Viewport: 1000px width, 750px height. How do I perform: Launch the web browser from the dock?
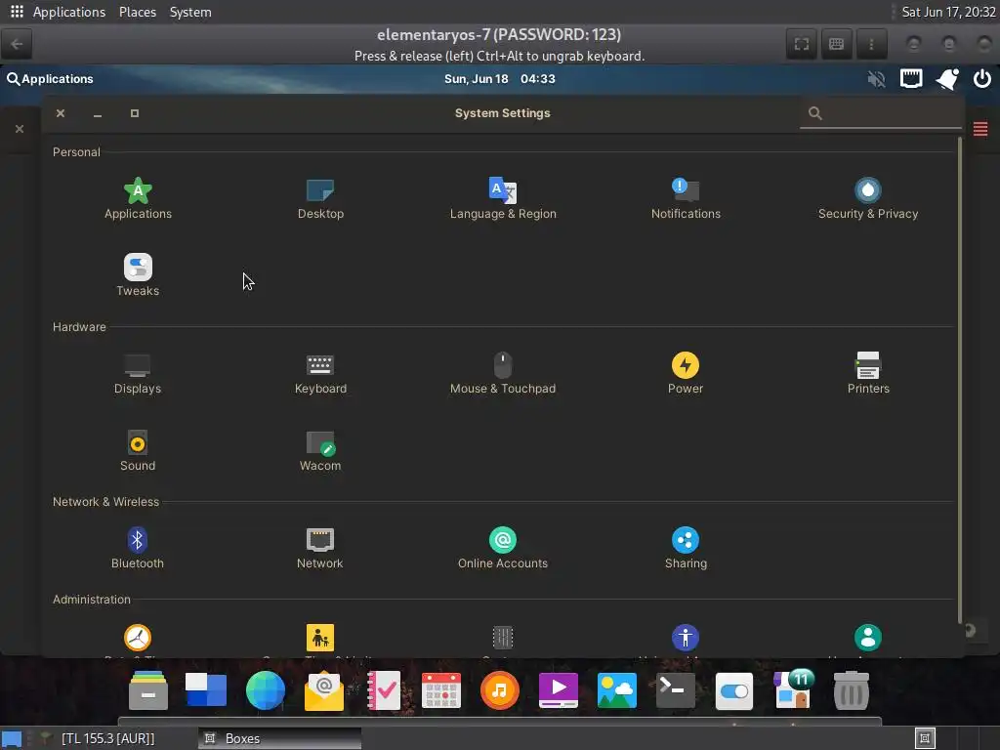(x=266, y=690)
